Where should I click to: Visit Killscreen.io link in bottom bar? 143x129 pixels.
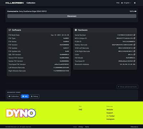[x=134, y=127]
